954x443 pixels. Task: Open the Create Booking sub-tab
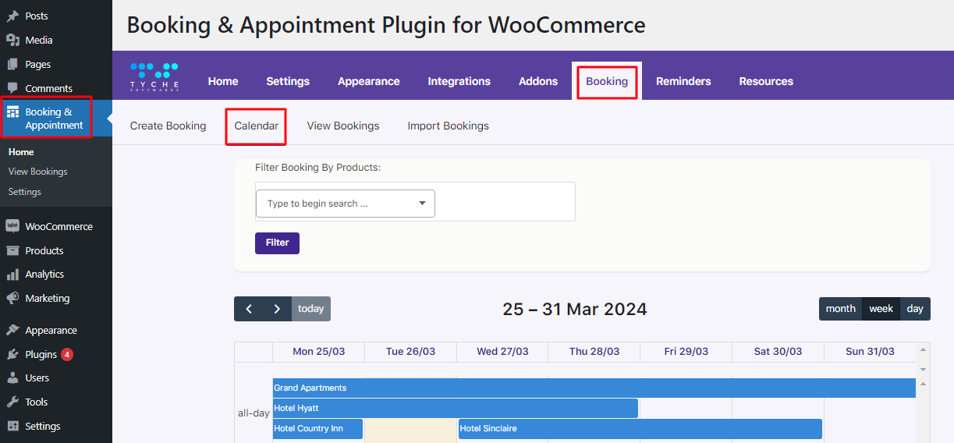[168, 126]
